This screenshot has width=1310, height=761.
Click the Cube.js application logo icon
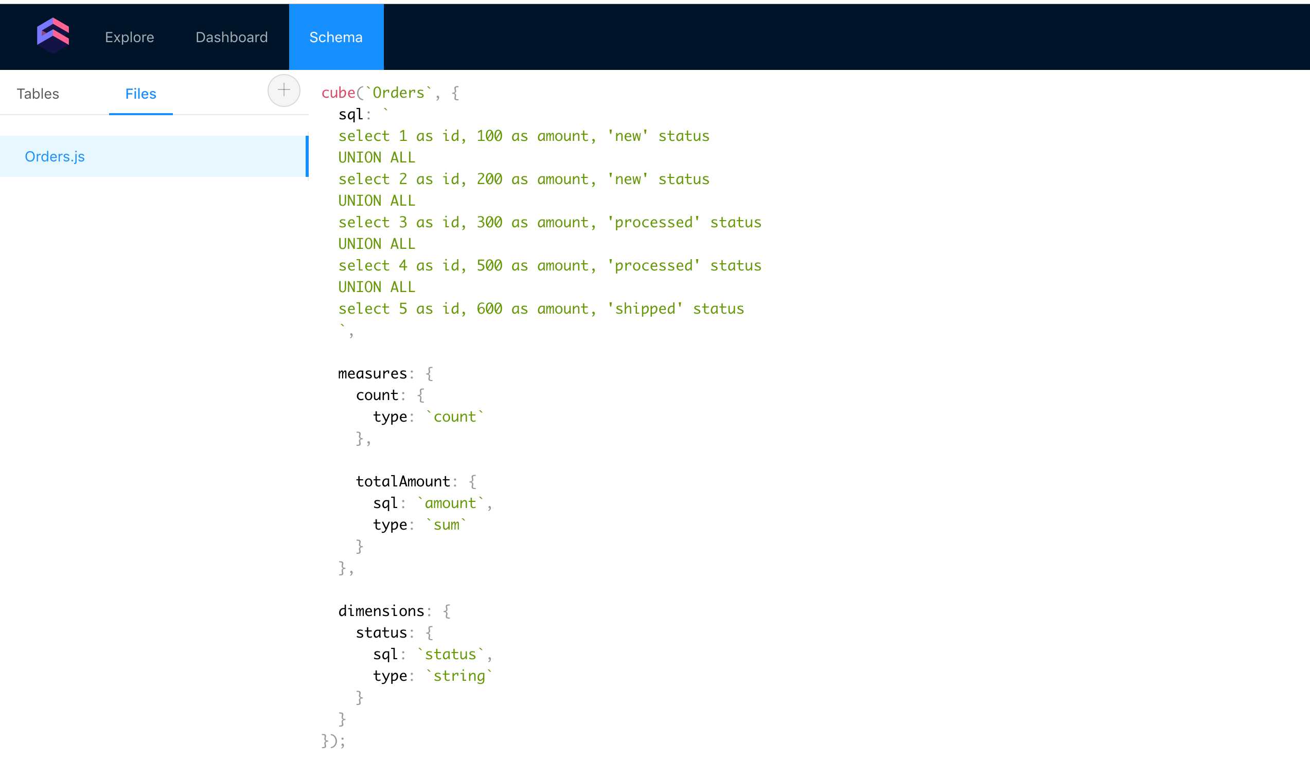coord(52,36)
